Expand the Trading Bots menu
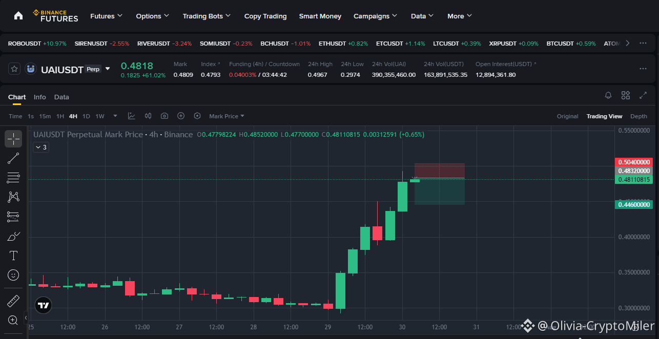 [207, 16]
